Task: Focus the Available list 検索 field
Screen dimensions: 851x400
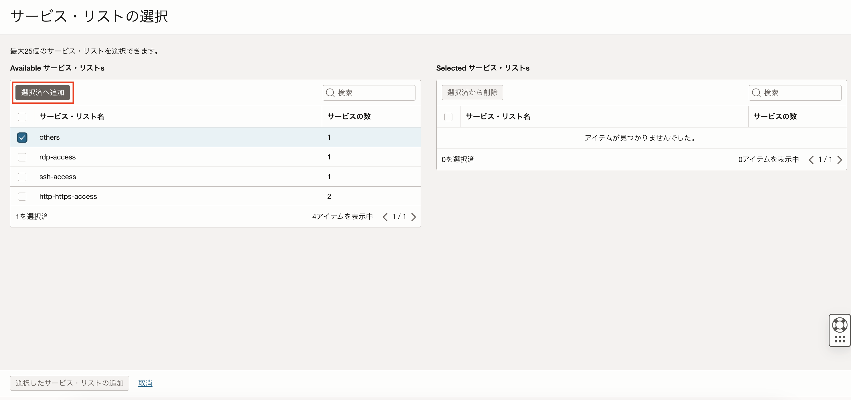Action: 369,93
